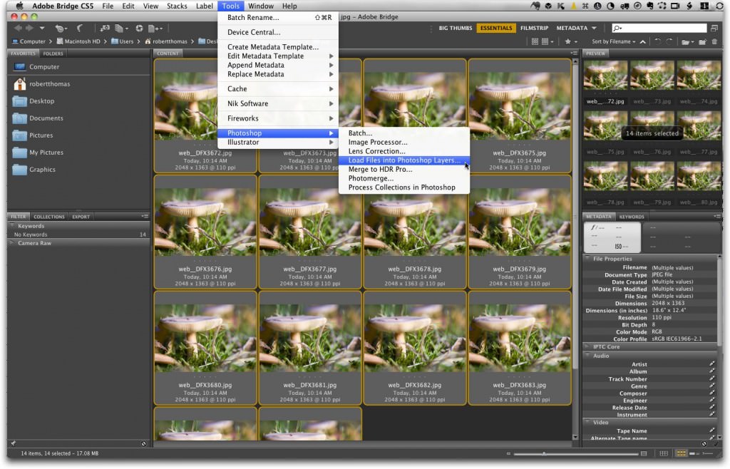The image size is (730, 469).
Task: Choose Image Processor menu item
Action: point(404,143)
